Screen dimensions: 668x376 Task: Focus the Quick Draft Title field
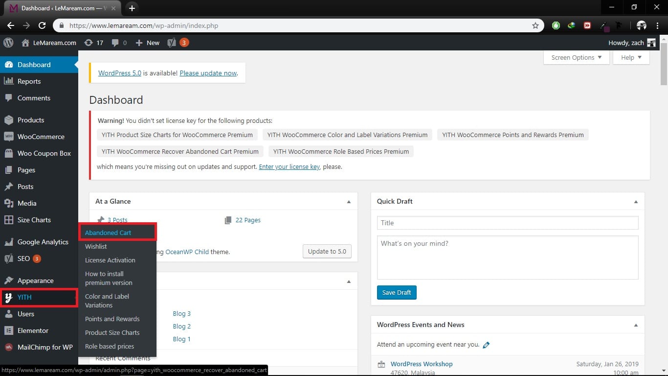508,223
